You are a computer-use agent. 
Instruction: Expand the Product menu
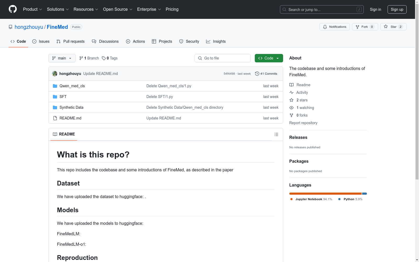tap(32, 9)
